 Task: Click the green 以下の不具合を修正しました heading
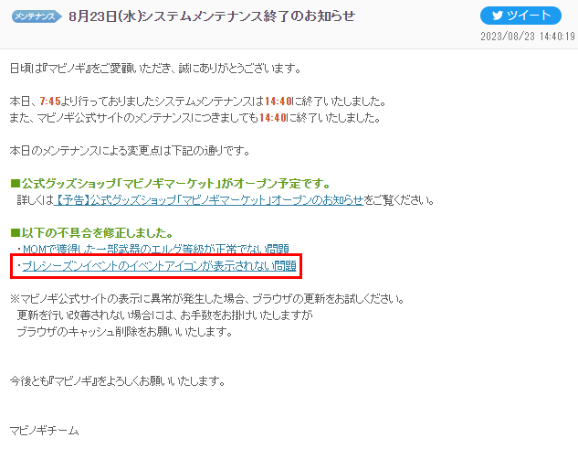98,232
